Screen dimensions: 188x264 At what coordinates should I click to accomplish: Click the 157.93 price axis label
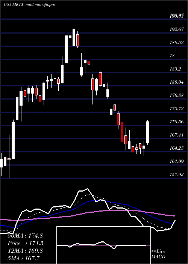(x=176, y=174)
